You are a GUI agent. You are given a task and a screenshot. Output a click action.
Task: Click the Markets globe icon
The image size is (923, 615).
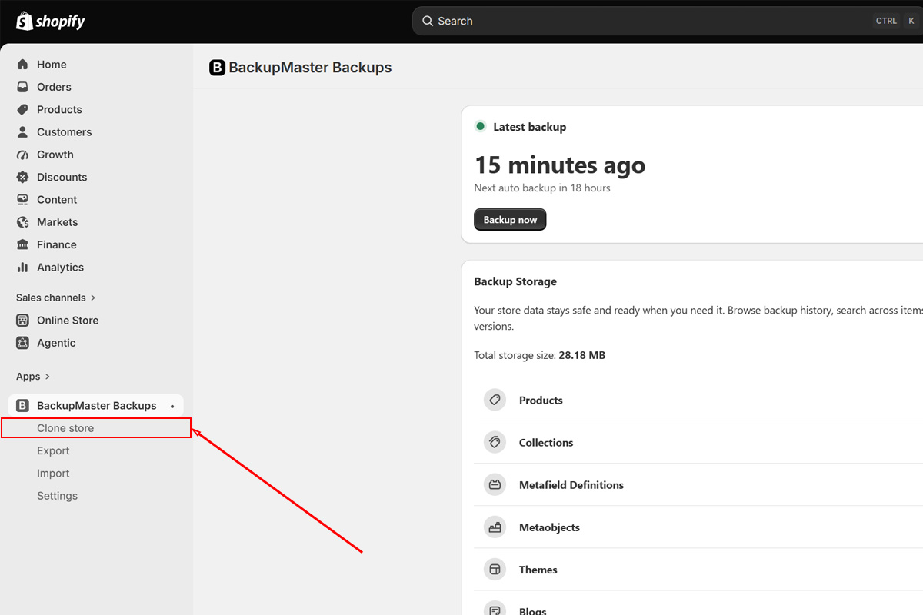coord(22,222)
